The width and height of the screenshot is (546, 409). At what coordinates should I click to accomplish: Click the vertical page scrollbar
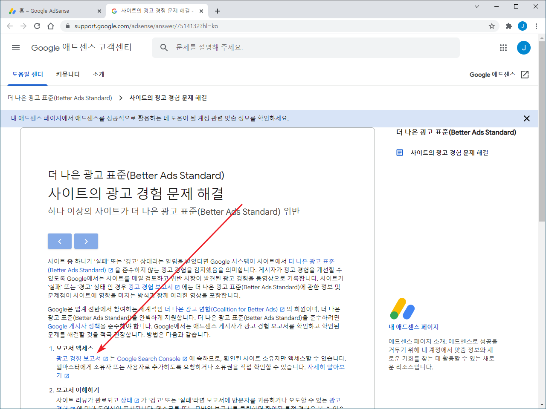pos(542,131)
